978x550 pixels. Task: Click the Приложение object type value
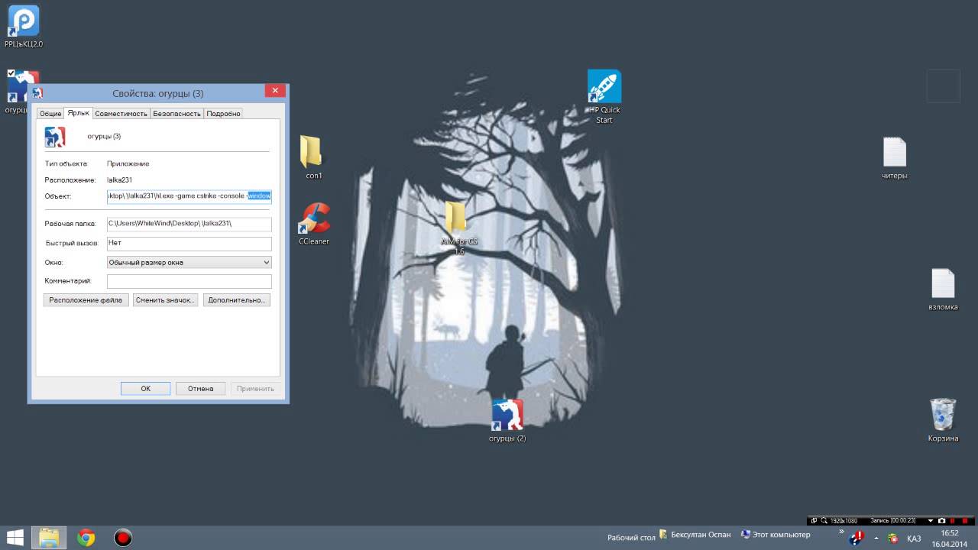click(x=128, y=163)
